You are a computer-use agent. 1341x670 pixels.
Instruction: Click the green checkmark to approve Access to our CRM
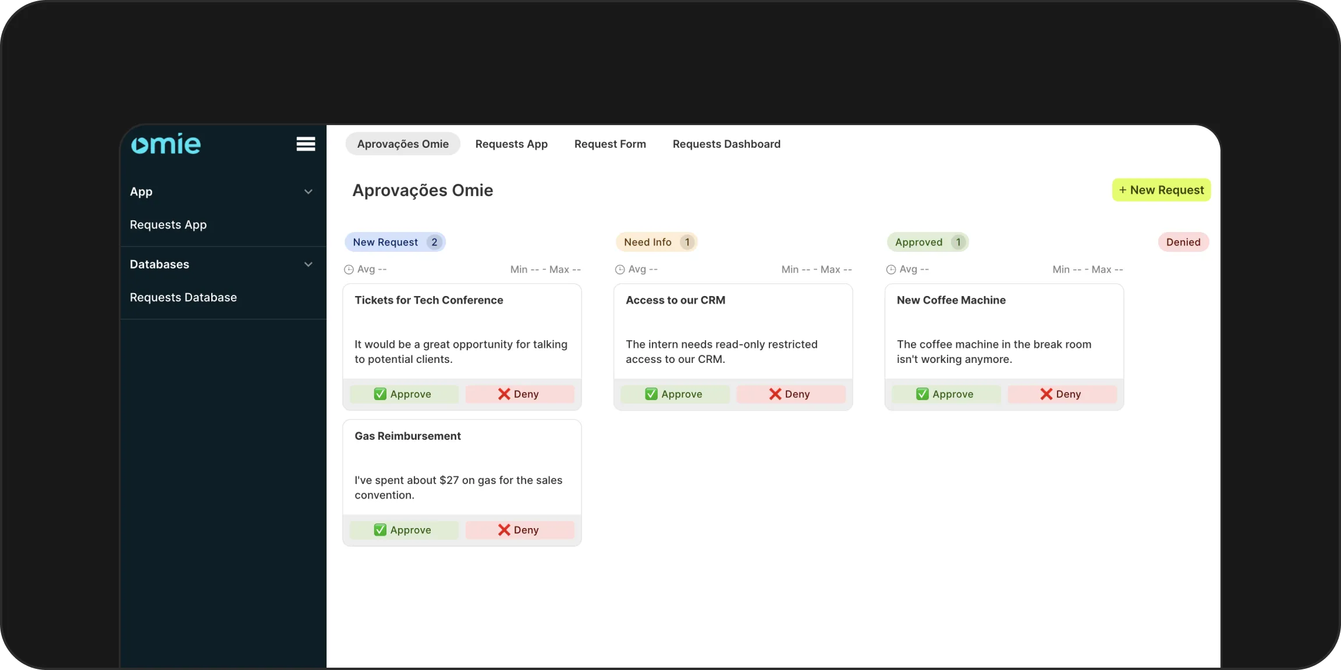pos(650,394)
